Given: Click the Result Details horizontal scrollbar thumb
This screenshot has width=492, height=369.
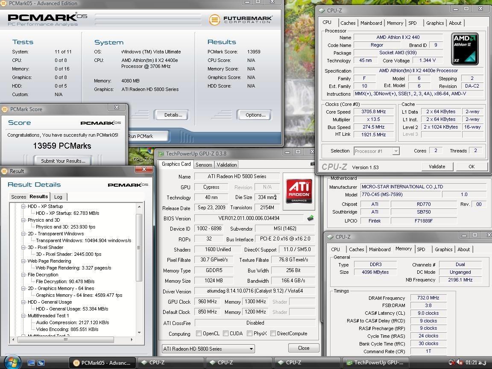Looking at the screenshot, I should pyautogui.click(x=66, y=340).
